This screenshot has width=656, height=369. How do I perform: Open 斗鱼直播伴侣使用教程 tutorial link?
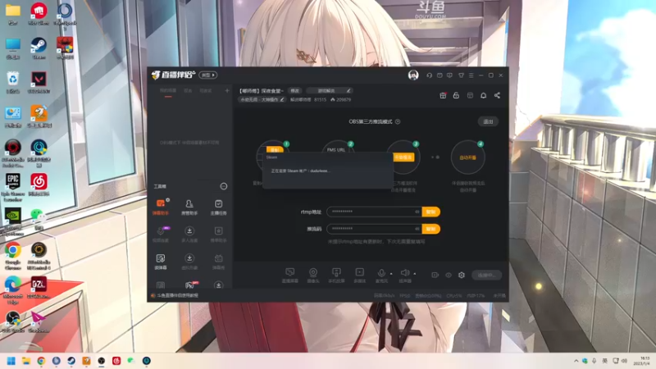177,295
